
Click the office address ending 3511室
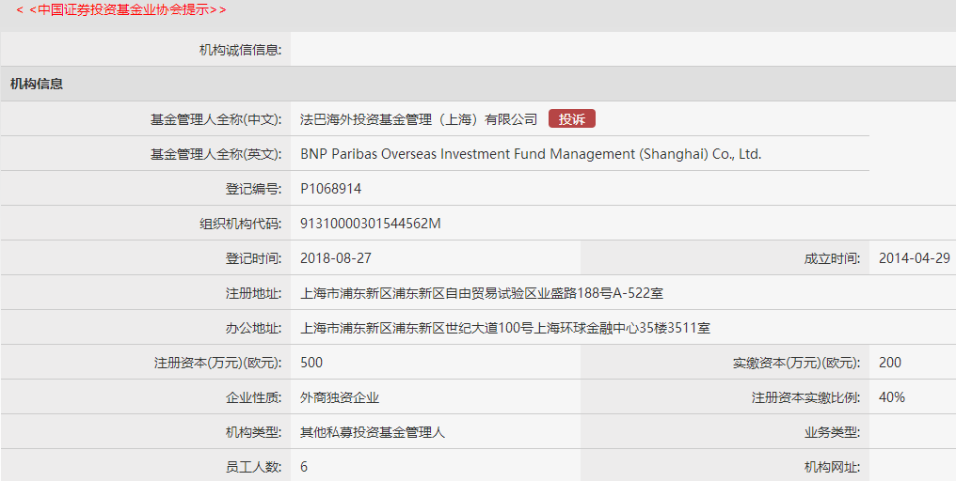pos(505,328)
